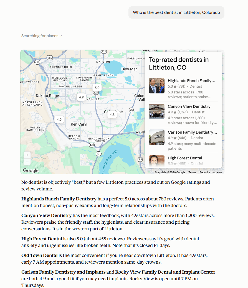The width and height of the screenshot is (248, 288).
Task: Click Carlson Family Dentistry photo thumbnail
Action: [157, 137]
